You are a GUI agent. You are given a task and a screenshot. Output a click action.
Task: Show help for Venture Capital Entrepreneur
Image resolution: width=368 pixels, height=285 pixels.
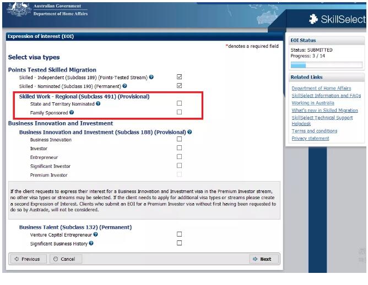click(96, 235)
